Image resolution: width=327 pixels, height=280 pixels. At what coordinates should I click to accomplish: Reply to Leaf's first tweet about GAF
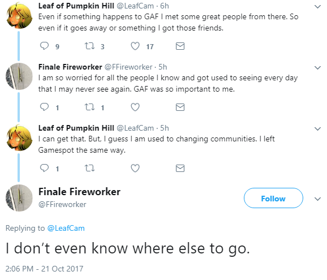[x=44, y=46]
